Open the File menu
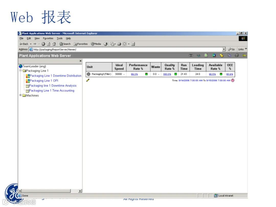The width and height of the screenshot is (276, 207). point(21,38)
